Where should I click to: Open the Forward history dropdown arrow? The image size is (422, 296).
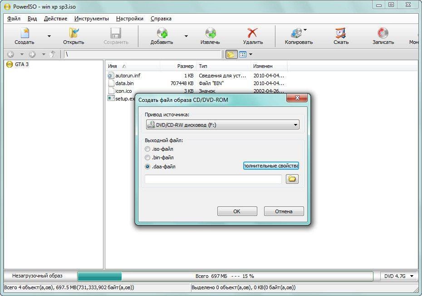pos(44,54)
